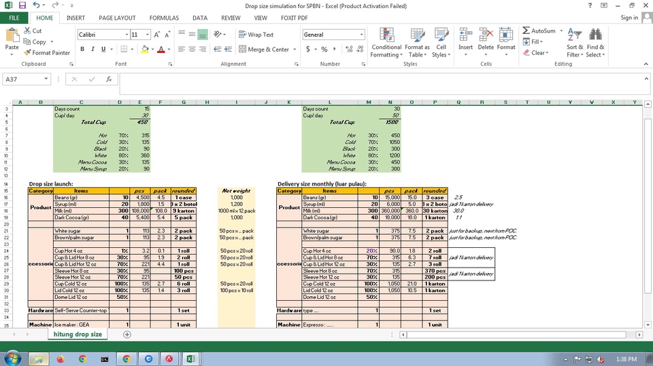Align text left
Screen dimensions: 653x366
pos(182,49)
